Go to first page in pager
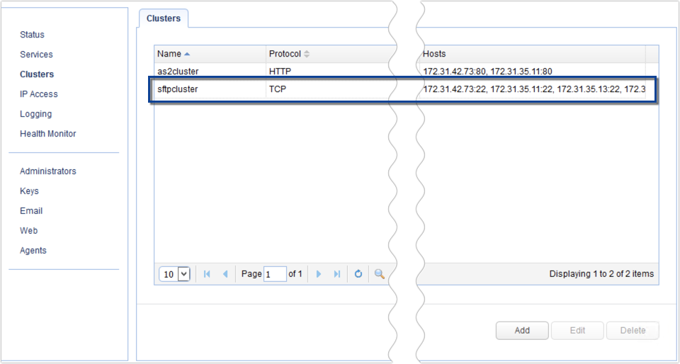Screen dimensions: 680x364 [207, 274]
